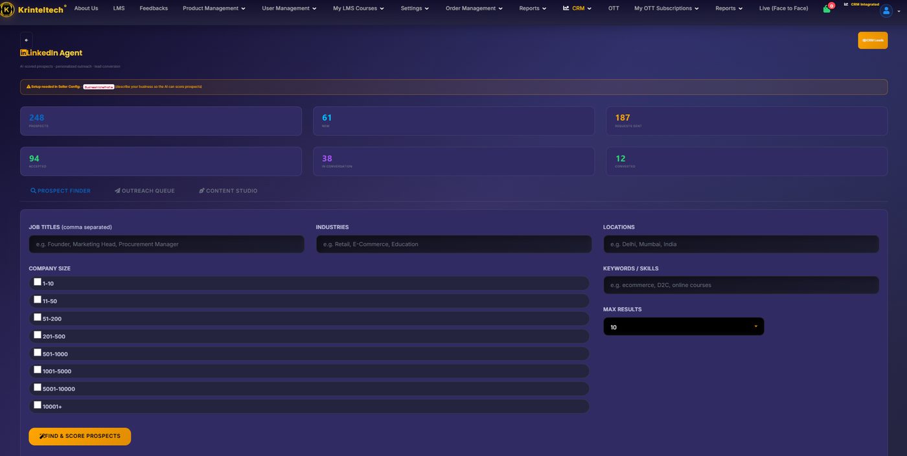Open the About Us menu item
This screenshot has width=907, height=456.
click(86, 8)
